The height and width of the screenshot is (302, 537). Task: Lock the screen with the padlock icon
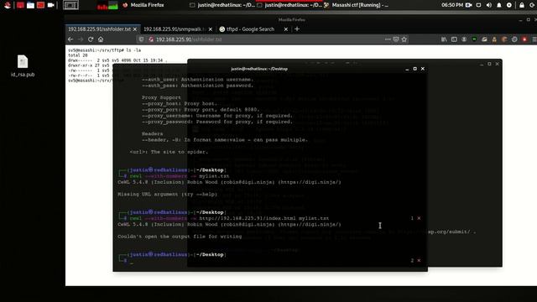522,5
